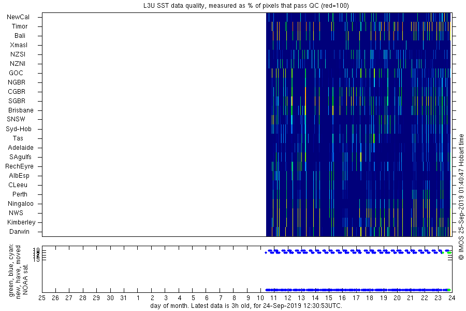Click day 13 on the x-axis
Screen dimensions: 466x311
[301, 298]
